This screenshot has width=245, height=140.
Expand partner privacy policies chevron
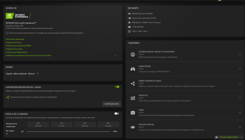pyautogui.click(x=115, y=56)
